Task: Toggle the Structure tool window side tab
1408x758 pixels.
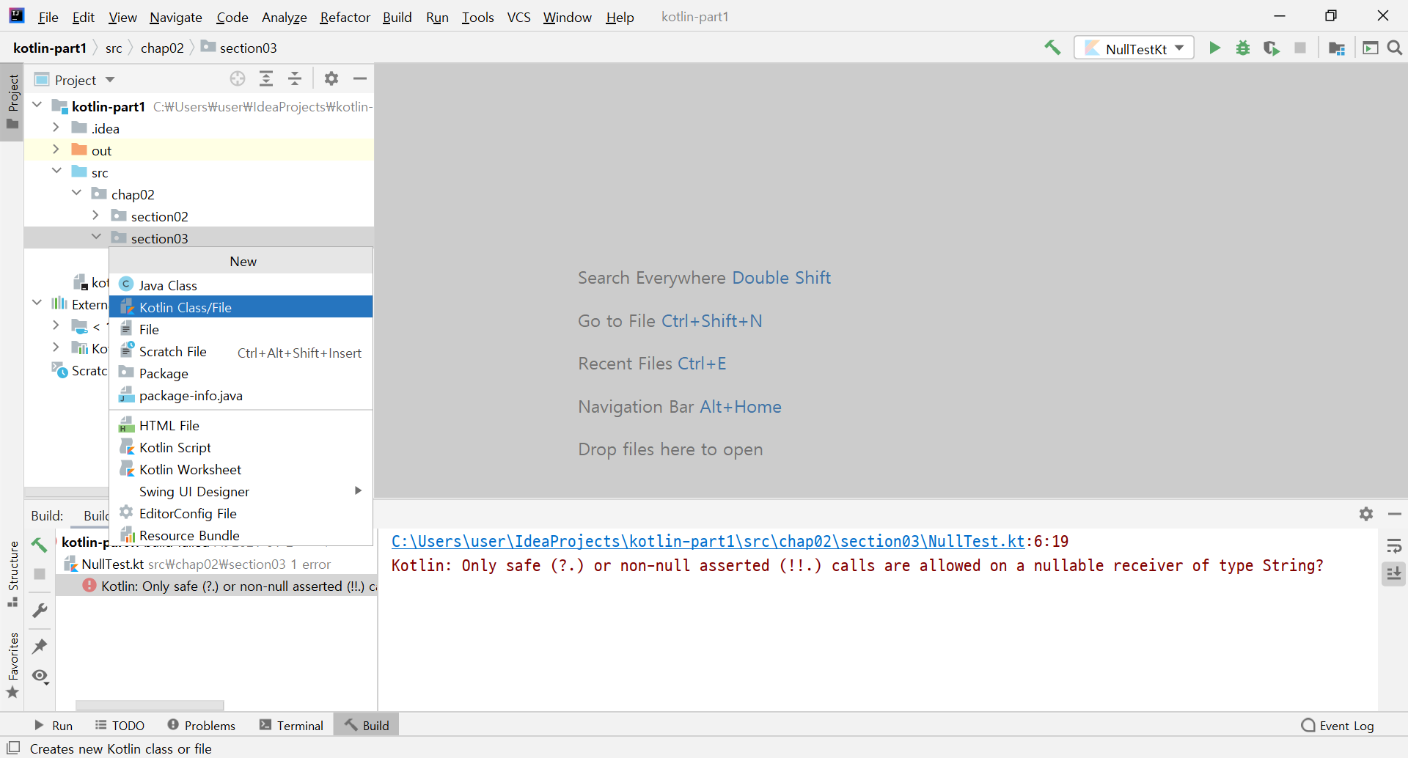Action: pyautogui.click(x=12, y=573)
